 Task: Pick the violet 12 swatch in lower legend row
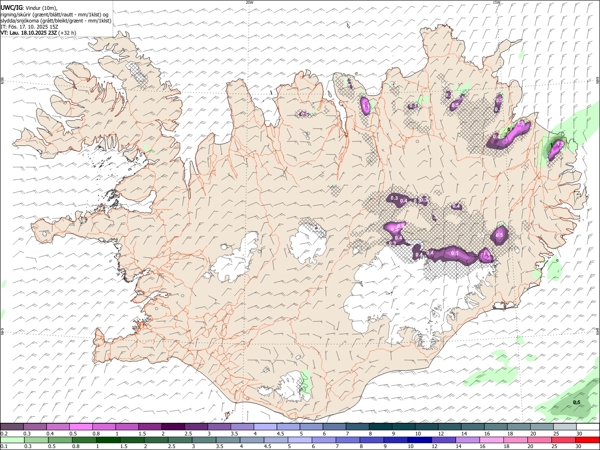(443, 440)
